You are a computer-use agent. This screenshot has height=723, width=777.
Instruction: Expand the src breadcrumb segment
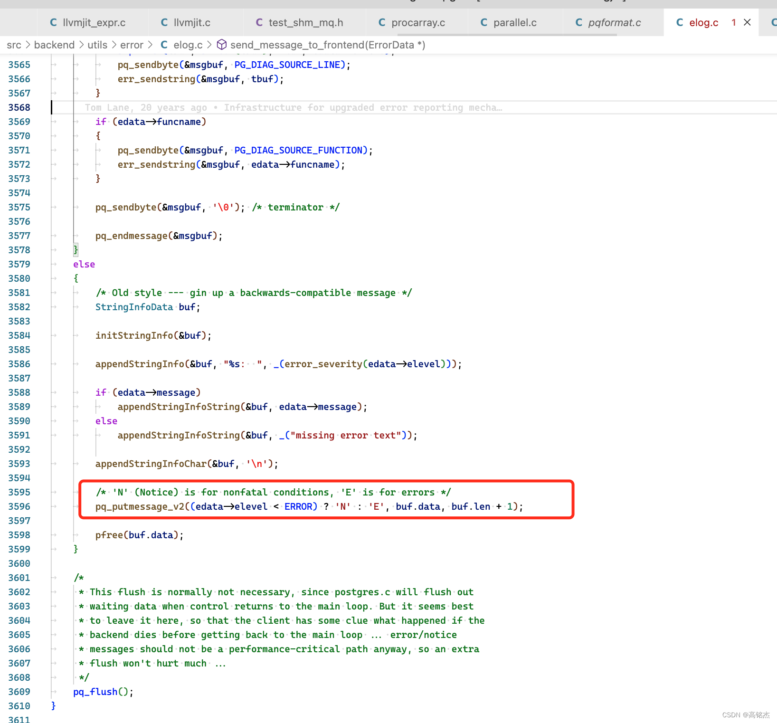coord(14,45)
